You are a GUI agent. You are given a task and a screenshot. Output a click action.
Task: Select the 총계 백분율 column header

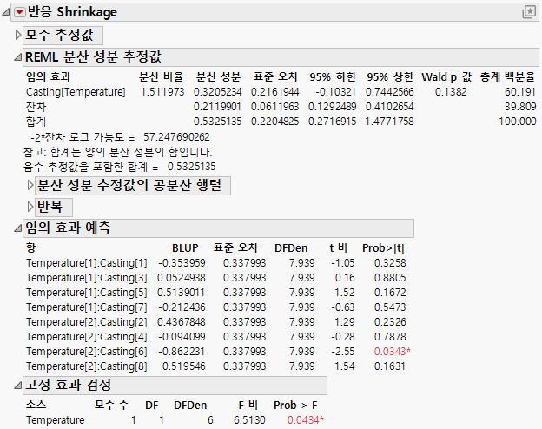coord(508,76)
